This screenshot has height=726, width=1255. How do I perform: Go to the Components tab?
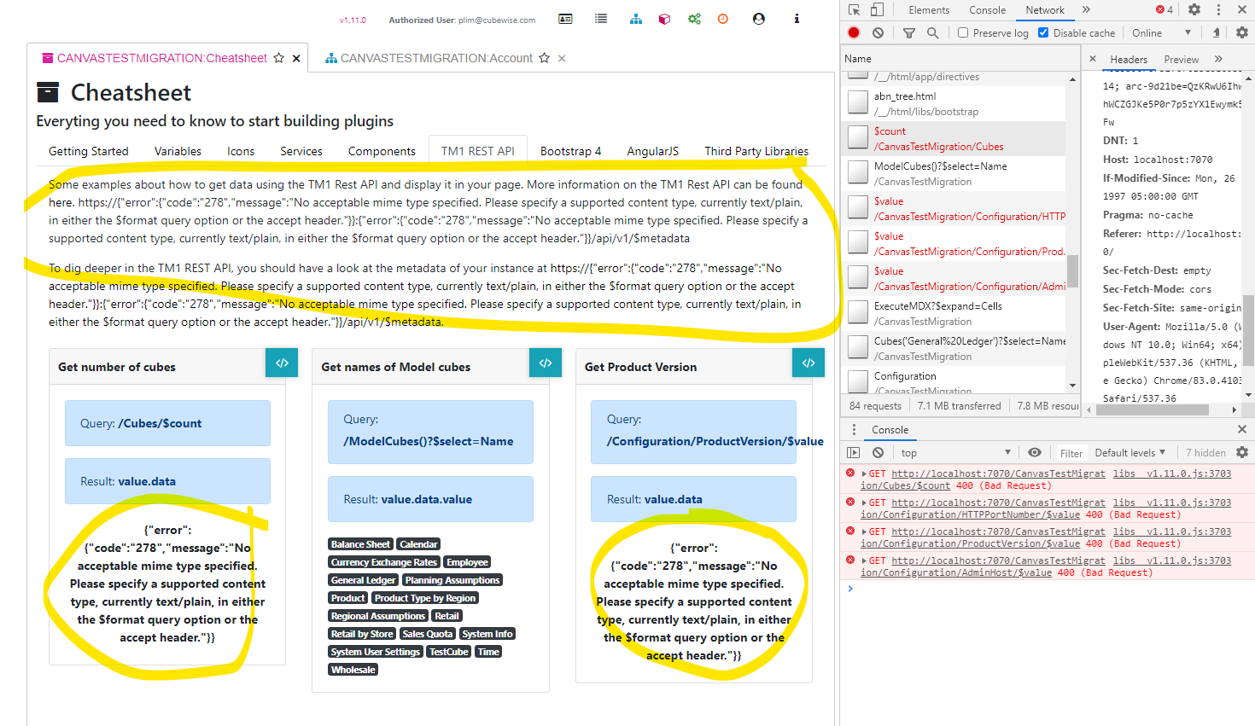(x=382, y=151)
